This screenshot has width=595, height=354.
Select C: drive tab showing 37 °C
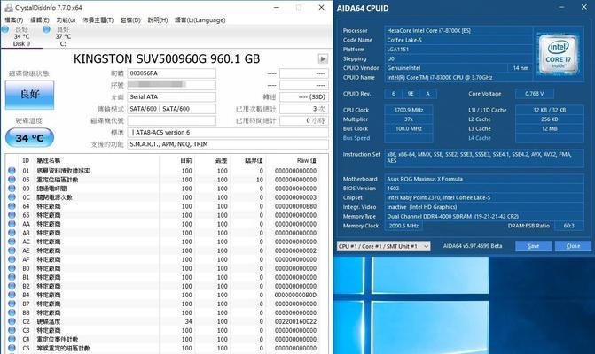click(x=63, y=36)
